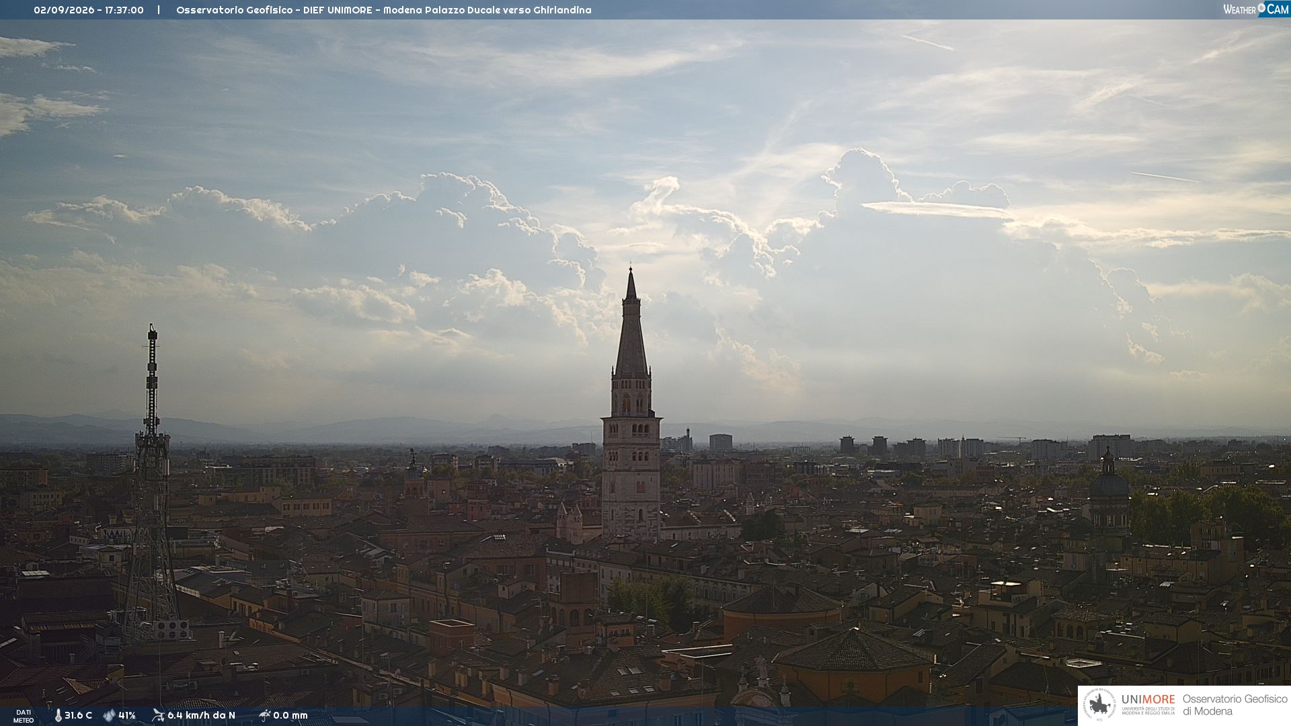
Task: Click the 17:37:00 timestamp
Action: coord(124,10)
